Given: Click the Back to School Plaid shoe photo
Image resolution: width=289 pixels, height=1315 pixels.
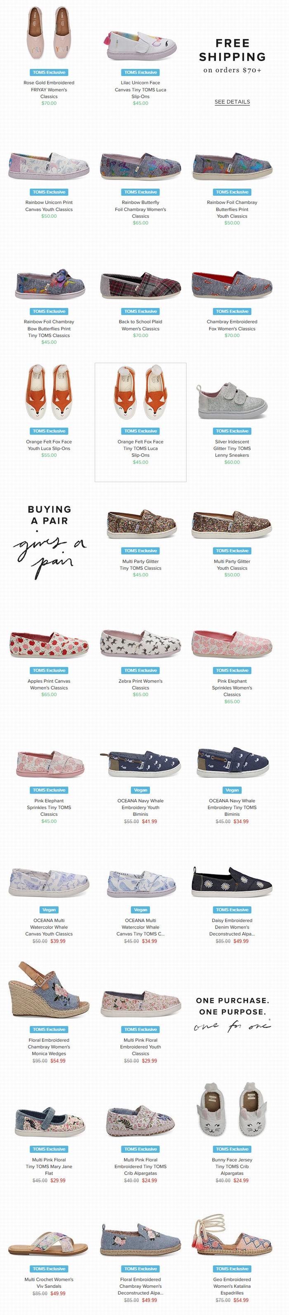Looking at the screenshot, I should tap(140, 285).
